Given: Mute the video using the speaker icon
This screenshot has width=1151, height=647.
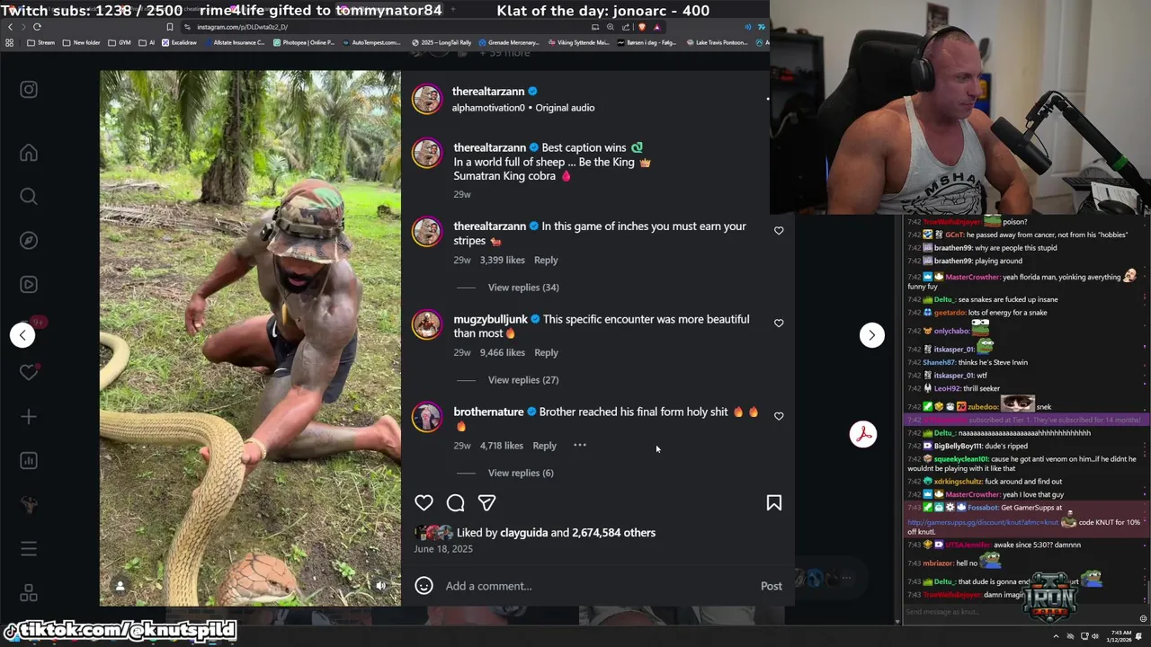Looking at the screenshot, I should point(380,586).
